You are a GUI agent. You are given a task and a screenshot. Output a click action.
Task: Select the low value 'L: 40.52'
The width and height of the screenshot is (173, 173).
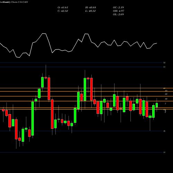point(90,11)
